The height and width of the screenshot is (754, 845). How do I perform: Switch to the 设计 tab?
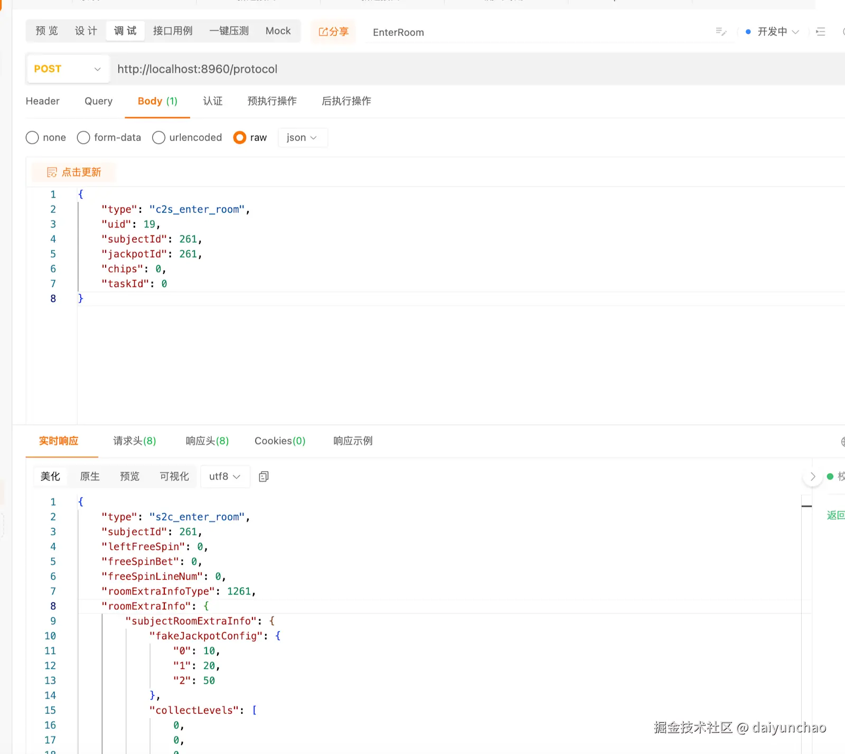86,31
